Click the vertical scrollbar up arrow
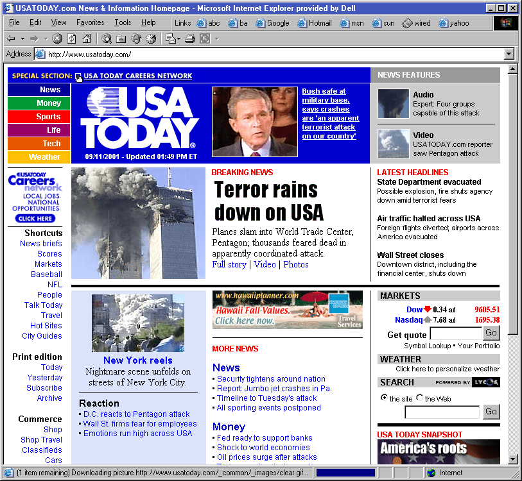This screenshot has width=522, height=481. (512, 69)
